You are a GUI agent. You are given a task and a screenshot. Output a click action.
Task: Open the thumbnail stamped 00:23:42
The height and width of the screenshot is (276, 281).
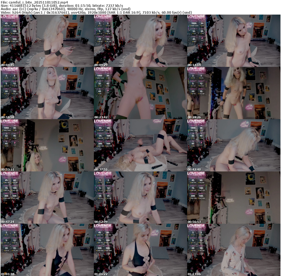click(140, 93)
